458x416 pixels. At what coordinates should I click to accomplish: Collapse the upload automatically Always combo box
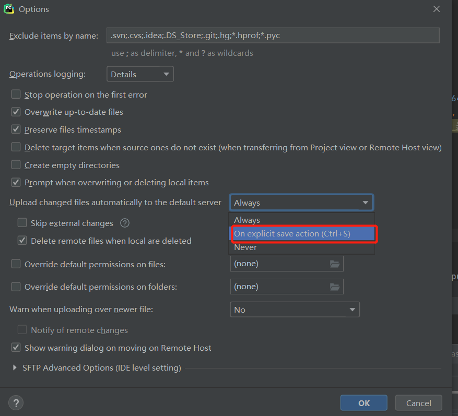[x=301, y=203]
